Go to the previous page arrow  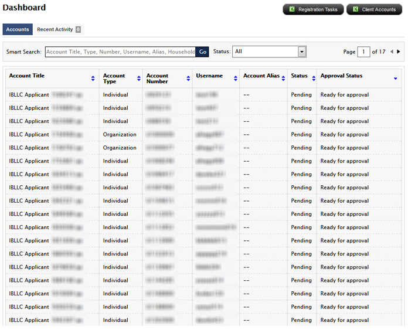(x=392, y=52)
